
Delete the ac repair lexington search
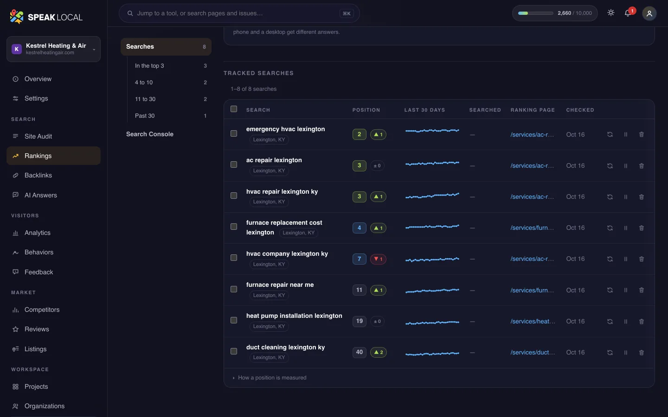(642, 165)
